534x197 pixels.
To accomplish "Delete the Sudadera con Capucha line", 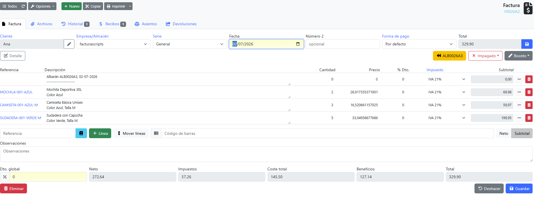I will pyautogui.click(x=529, y=118).
